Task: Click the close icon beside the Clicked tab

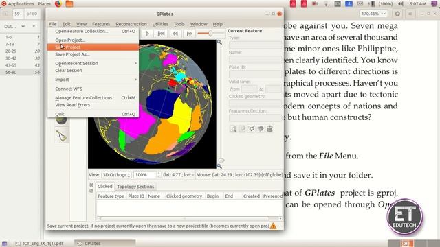Action: pos(91,185)
